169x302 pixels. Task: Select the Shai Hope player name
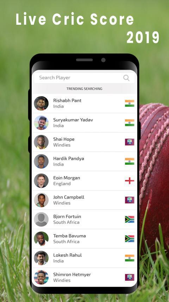[x=64, y=139]
